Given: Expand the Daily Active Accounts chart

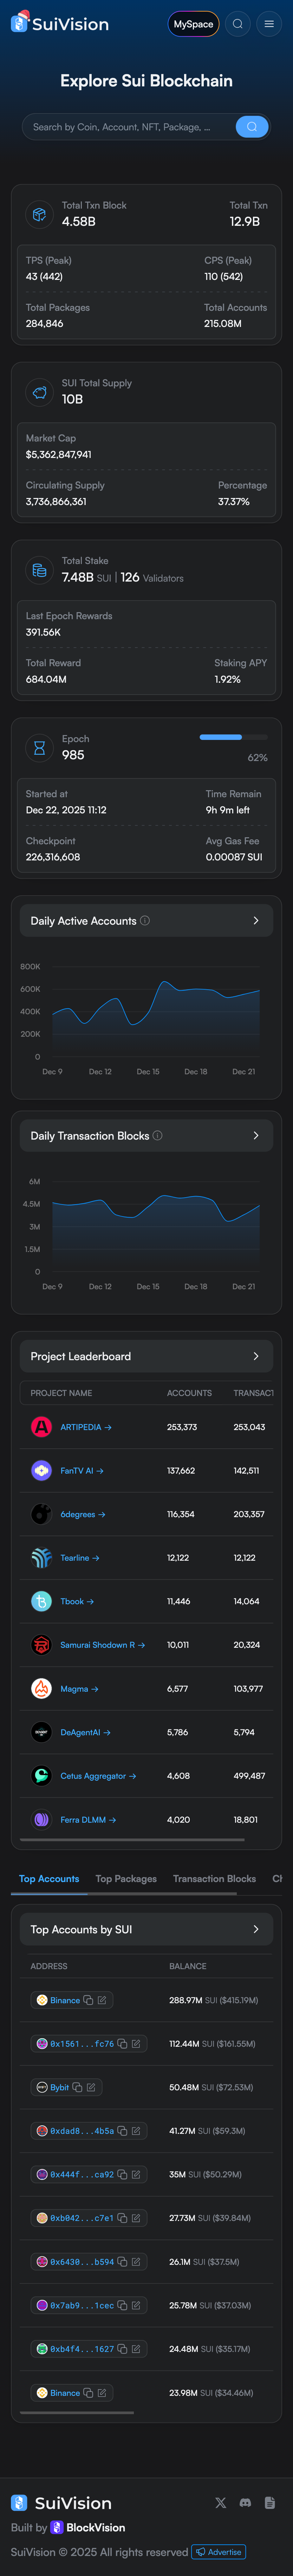Looking at the screenshot, I should (x=256, y=920).
